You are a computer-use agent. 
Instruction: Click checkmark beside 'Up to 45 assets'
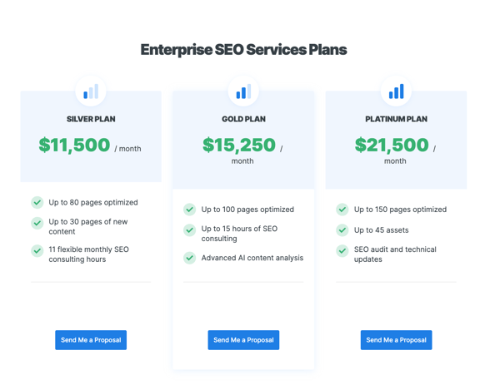click(x=342, y=230)
